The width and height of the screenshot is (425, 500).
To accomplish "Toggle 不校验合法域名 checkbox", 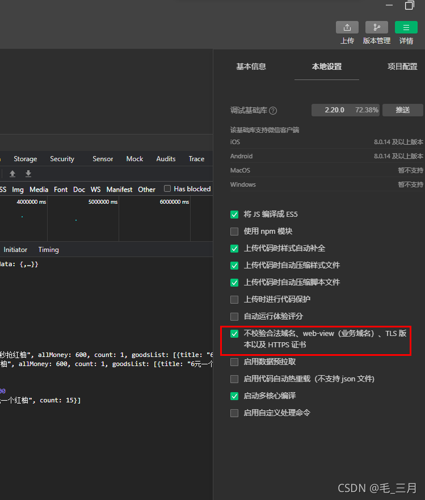I will (234, 334).
